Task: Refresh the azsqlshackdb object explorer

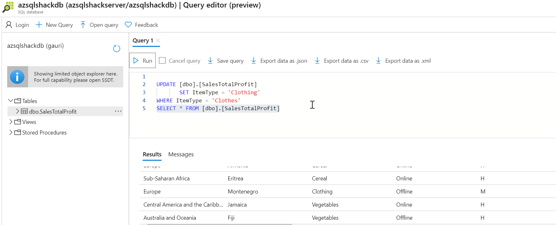Action: pyautogui.click(x=116, y=49)
